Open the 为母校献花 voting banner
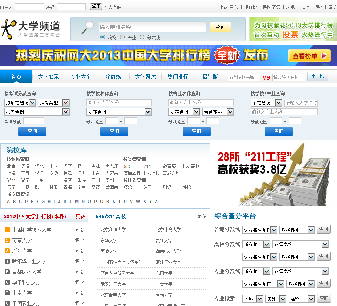 293,29
